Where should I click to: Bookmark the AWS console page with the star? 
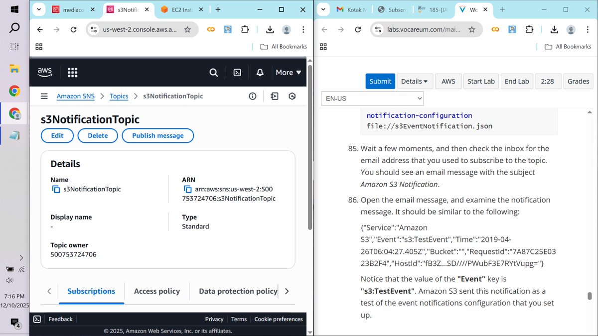[x=187, y=30]
